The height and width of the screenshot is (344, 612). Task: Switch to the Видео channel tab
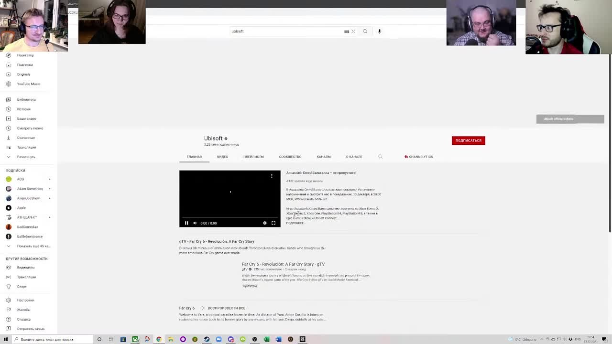pyautogui.click(x=222, y=157)
